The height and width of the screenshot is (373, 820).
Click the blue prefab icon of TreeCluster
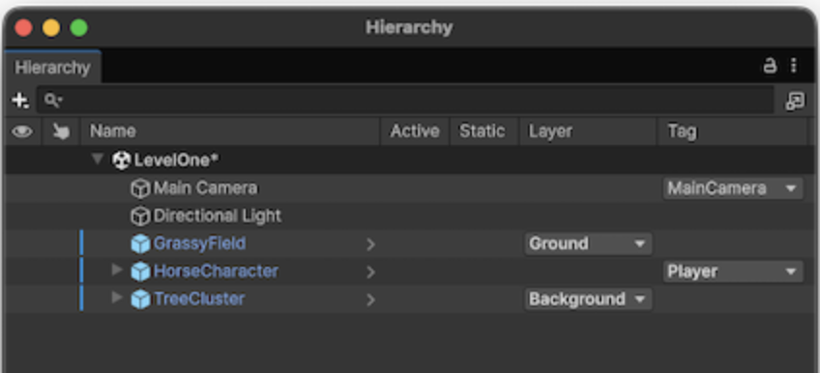140,299
